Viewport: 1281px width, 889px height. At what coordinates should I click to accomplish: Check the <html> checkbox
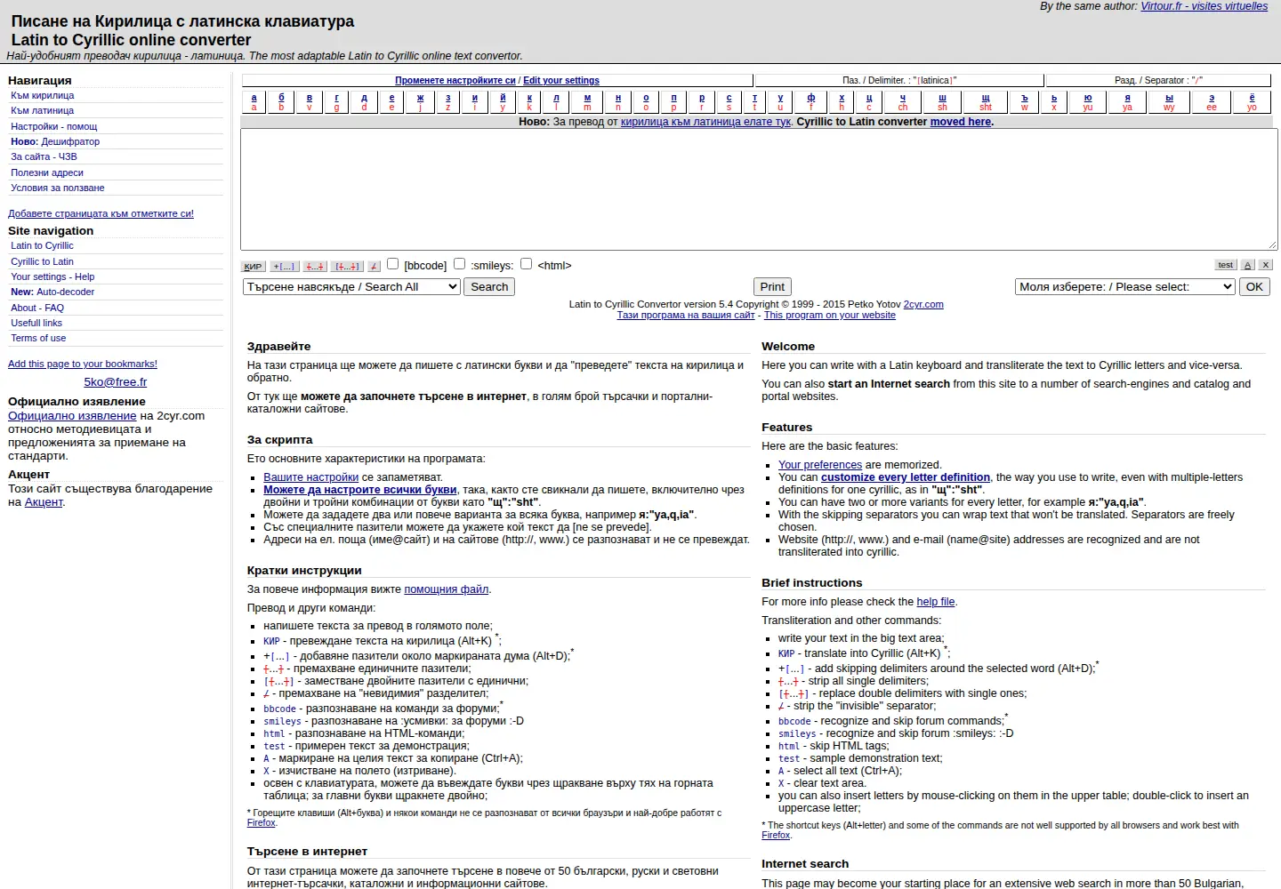(x=526, y=263)
